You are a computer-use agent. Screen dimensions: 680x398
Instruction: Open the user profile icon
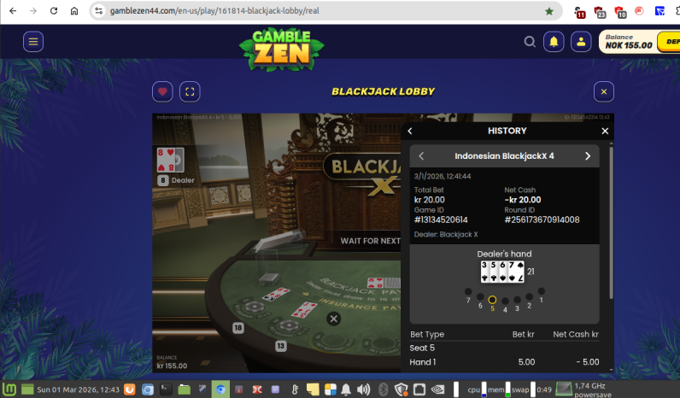click(x=581, y=42)
